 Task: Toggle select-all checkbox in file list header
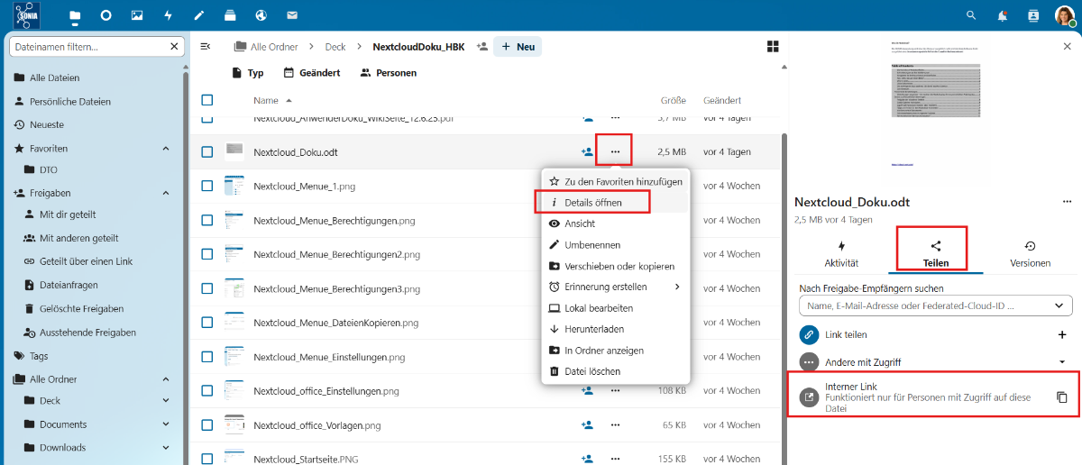(207, 100)
